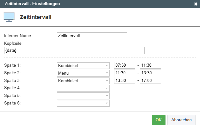Click the monitor icon beside Zeitintervall heading
The height and width of the screenshot is (128, 200).
pos(9,17)
